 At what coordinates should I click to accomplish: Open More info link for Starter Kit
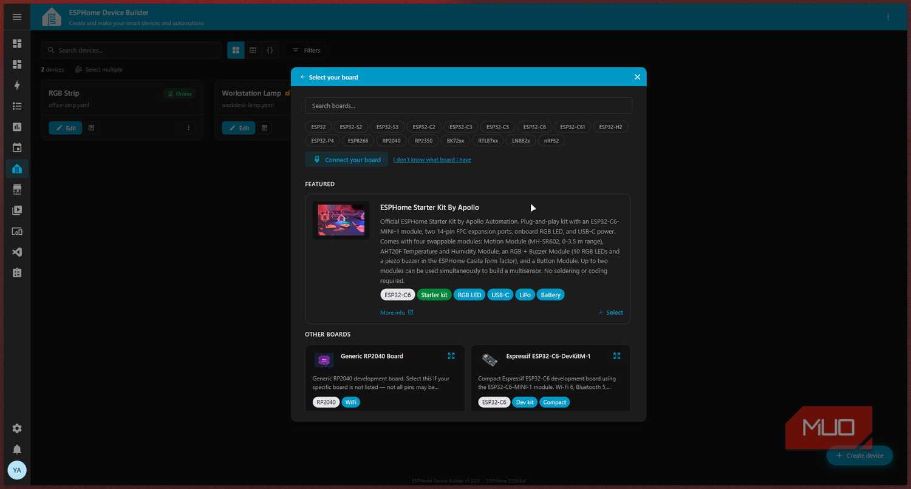(x=397, y=312)
